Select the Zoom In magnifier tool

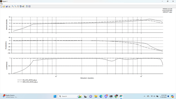pos(13,6)
